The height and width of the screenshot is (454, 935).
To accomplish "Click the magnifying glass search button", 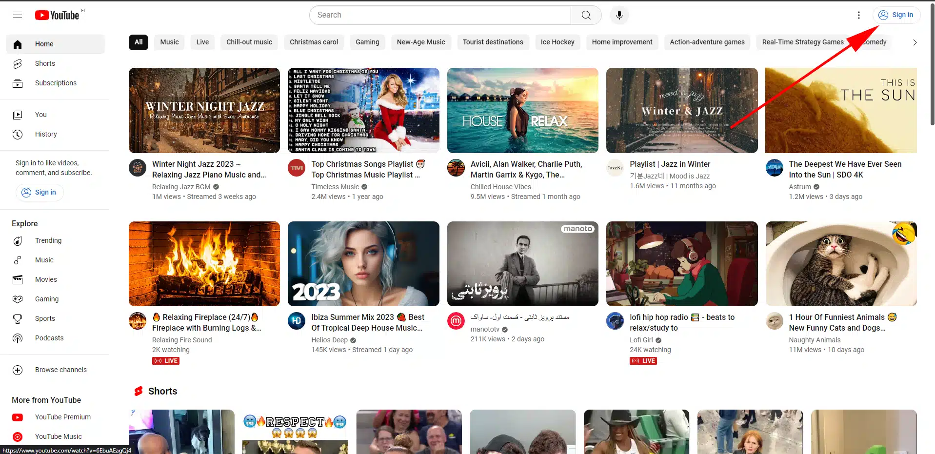I will [586, 15].
